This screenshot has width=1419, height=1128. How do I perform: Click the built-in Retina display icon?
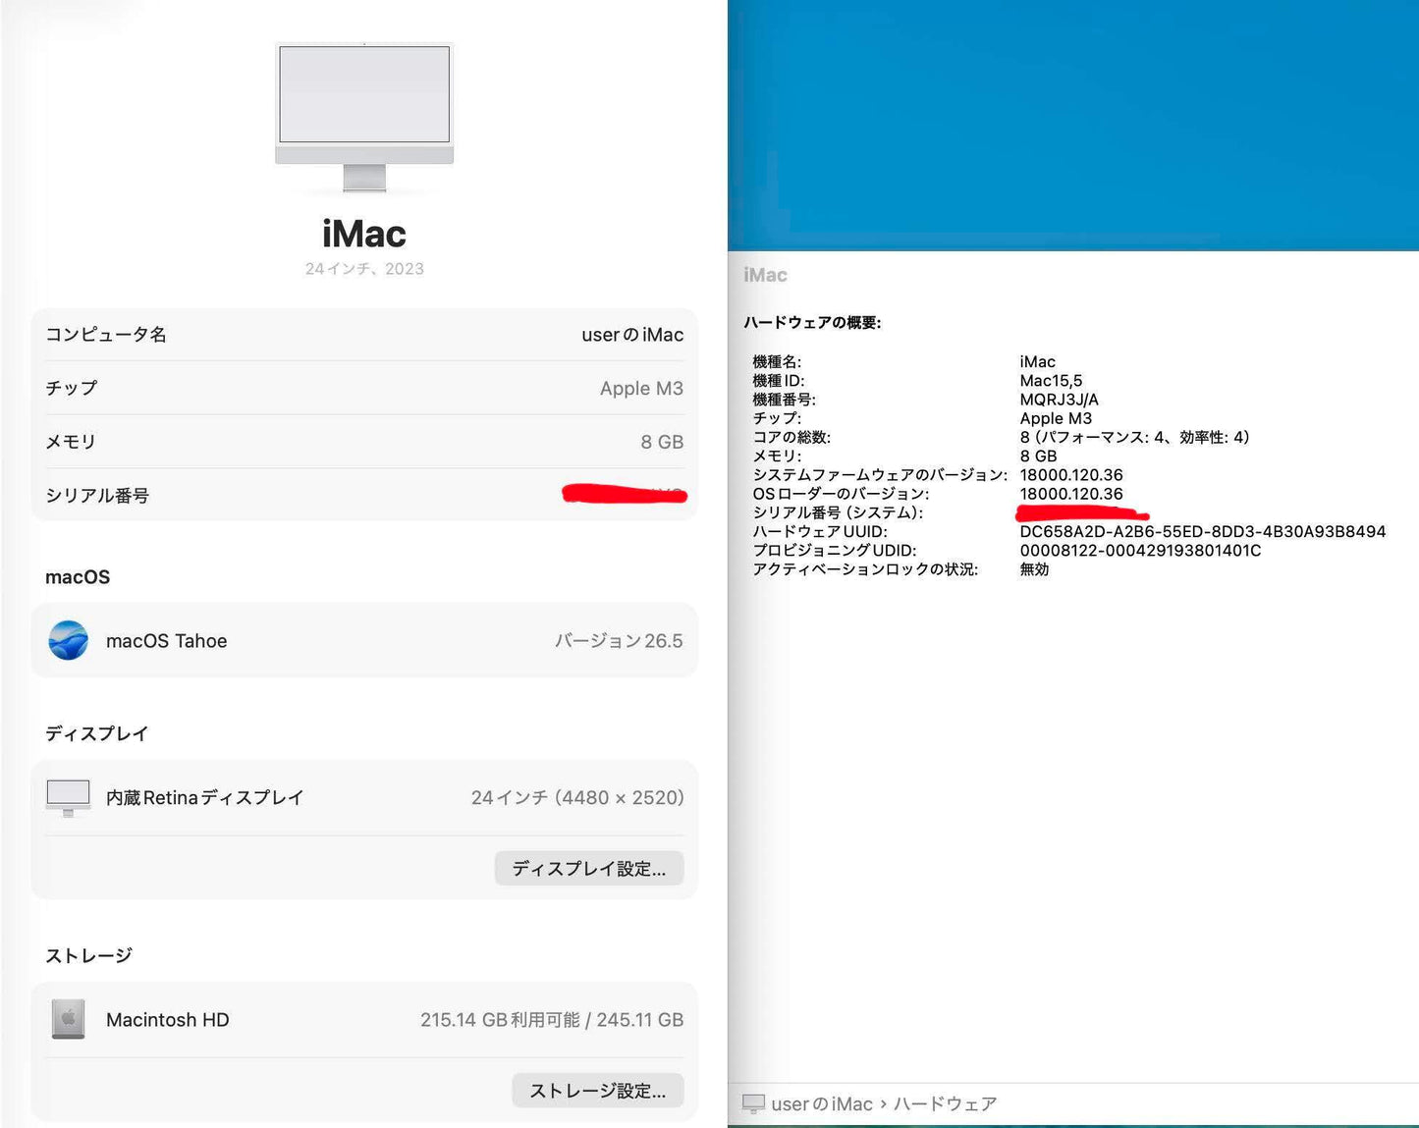pos(68,798)
